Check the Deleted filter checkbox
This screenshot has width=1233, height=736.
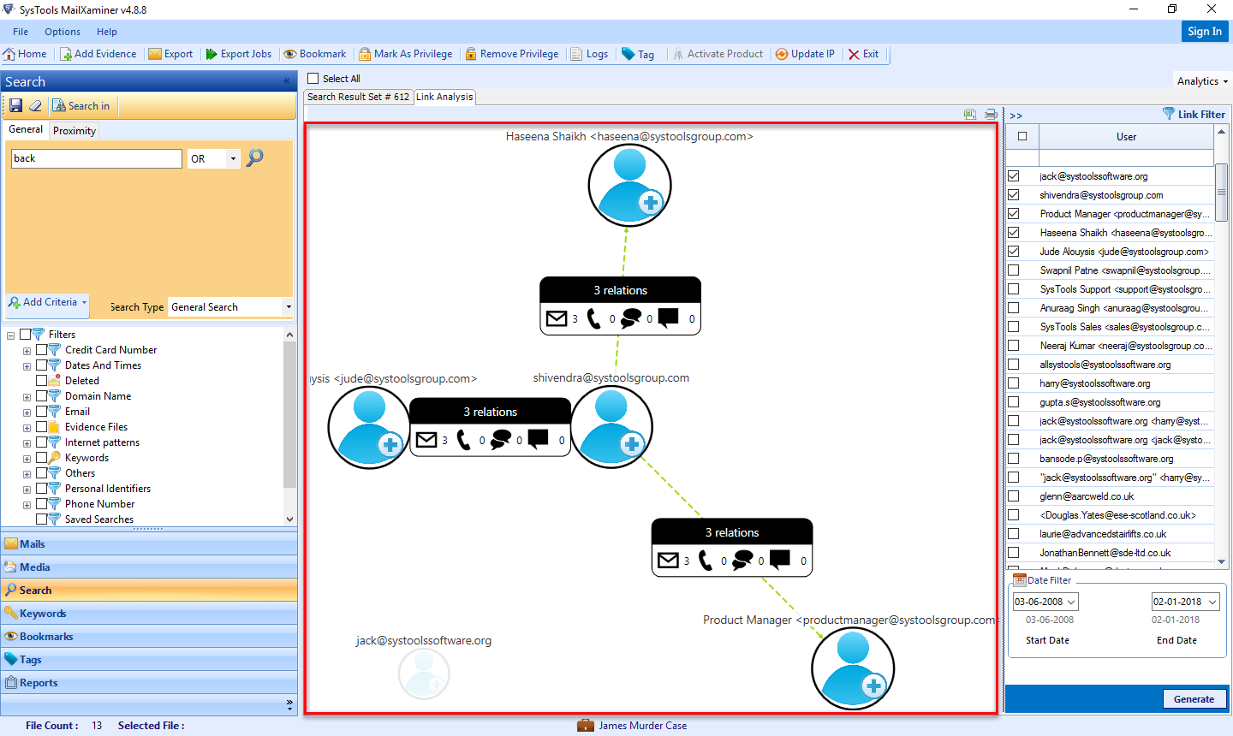pos(41,381)
